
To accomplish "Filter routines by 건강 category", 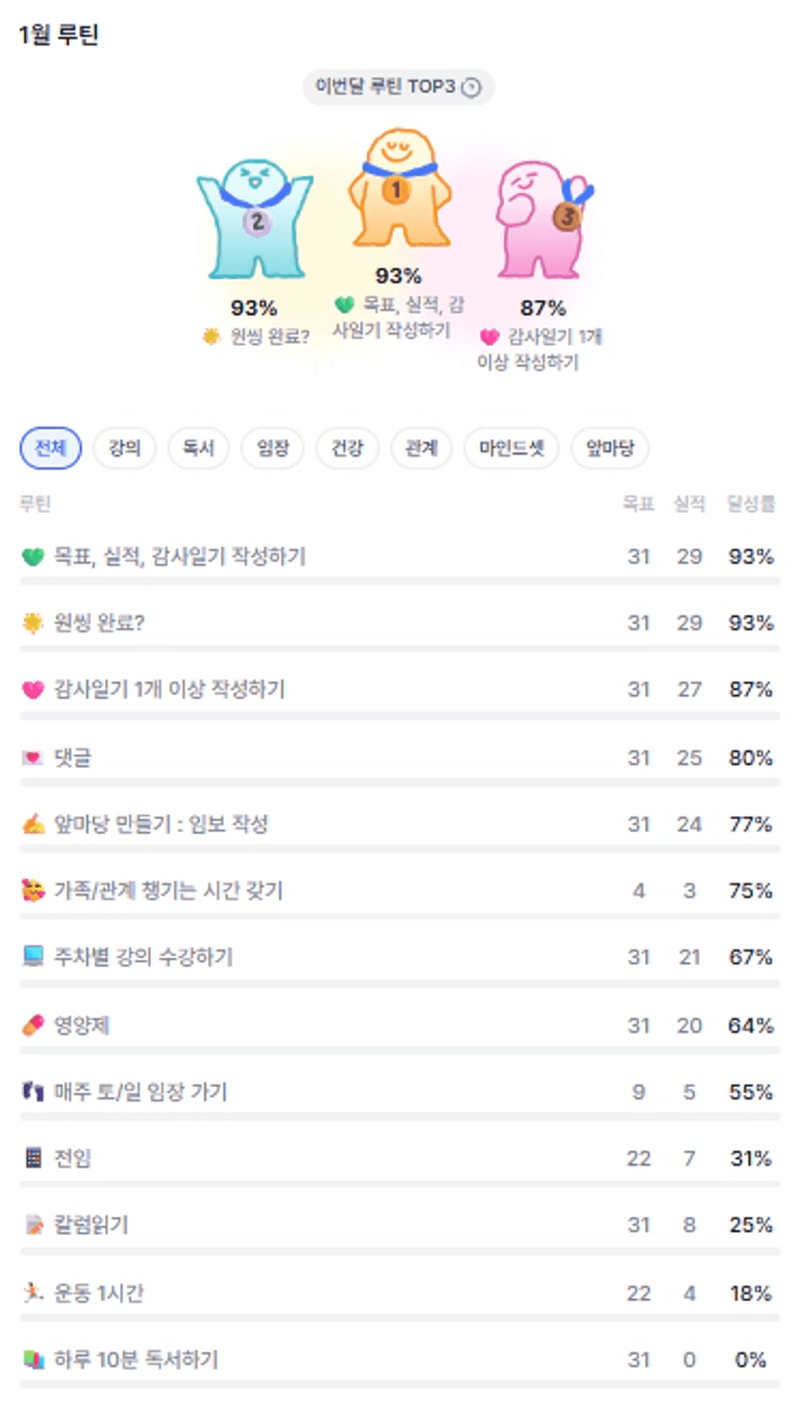I will [347, 448].
